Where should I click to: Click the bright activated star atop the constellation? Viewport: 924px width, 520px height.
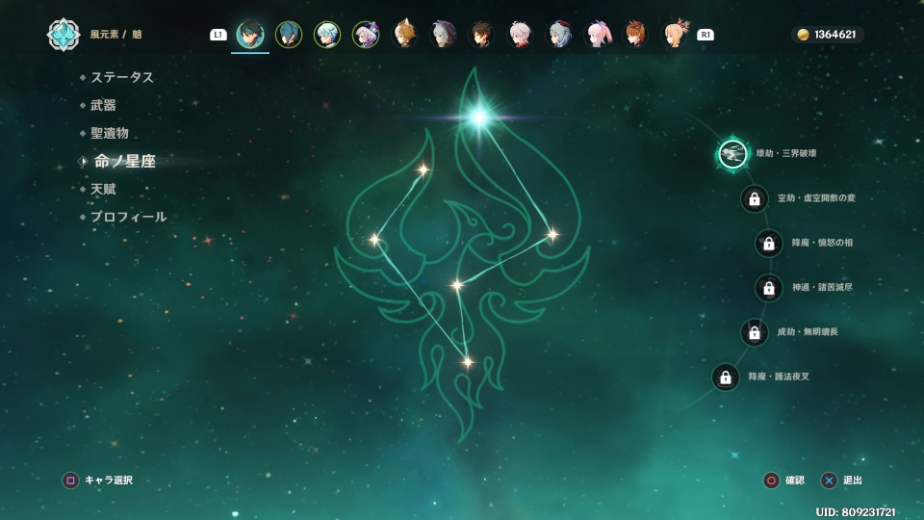coord(478,117)
